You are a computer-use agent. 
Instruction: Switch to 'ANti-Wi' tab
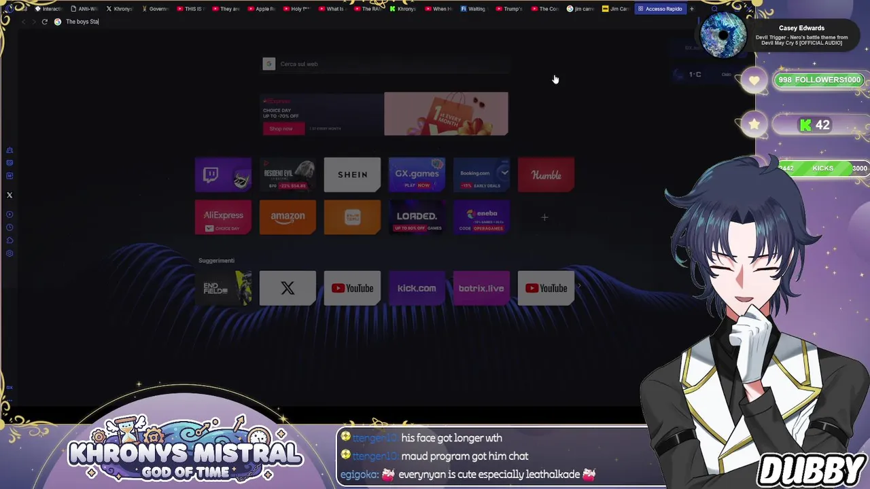[x=84, y=9]
